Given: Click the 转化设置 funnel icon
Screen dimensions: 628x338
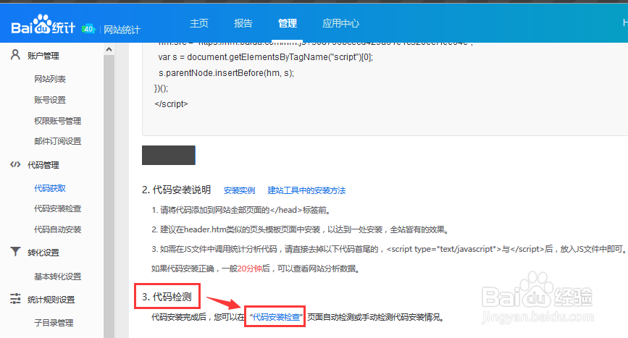Looking at the screenshot, I should pos(15,253).
